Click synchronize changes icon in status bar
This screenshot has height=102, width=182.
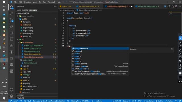click(x=21, y=101)
